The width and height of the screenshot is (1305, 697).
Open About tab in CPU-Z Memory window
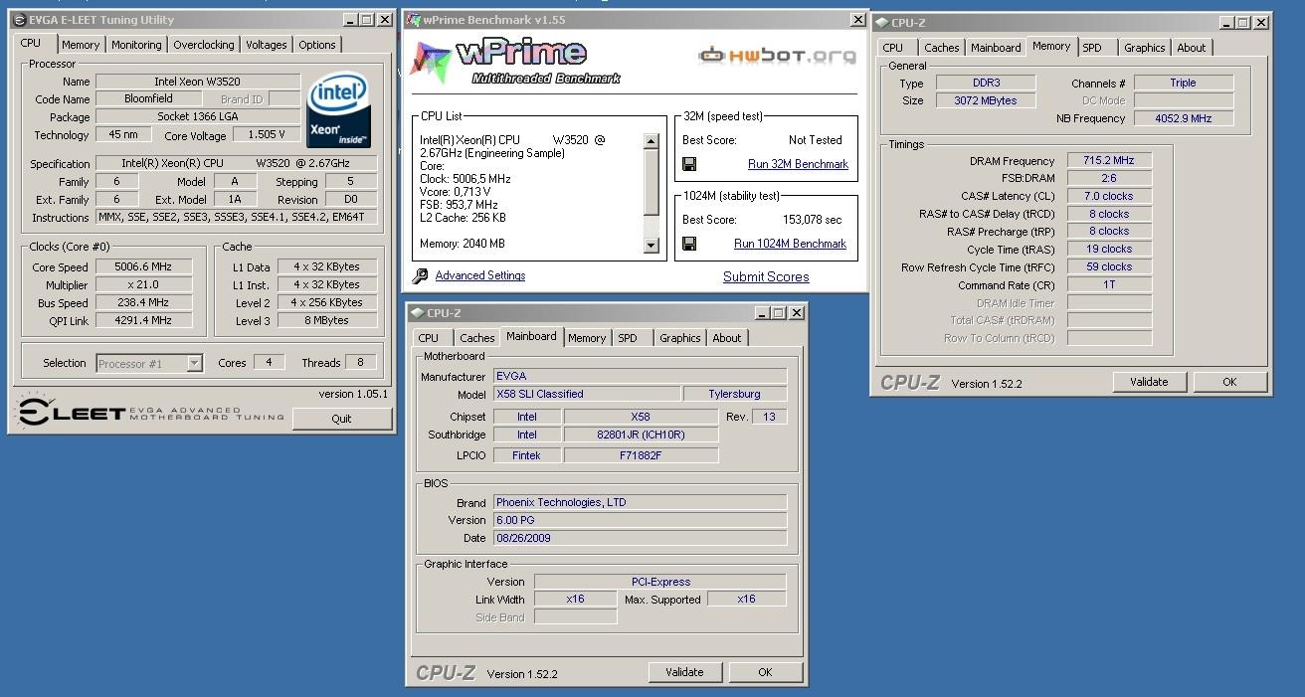click(x=1191, y=48)
